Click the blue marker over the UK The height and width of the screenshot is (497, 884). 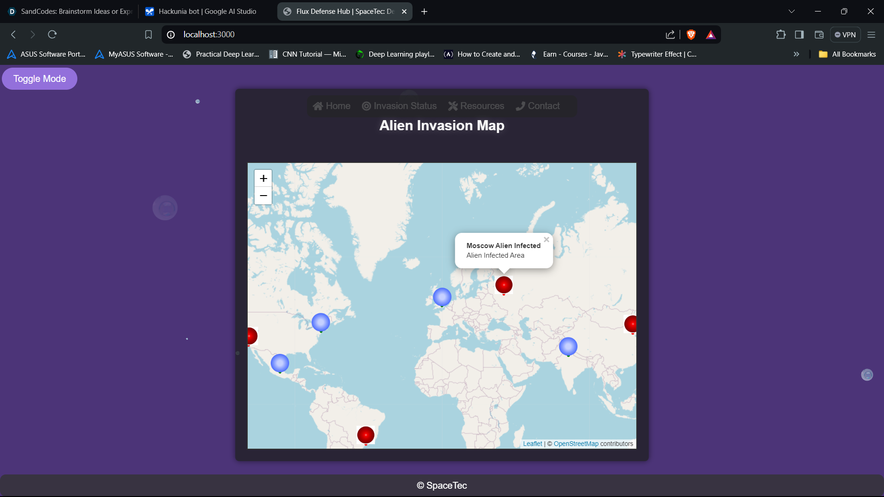coord(442,297)
